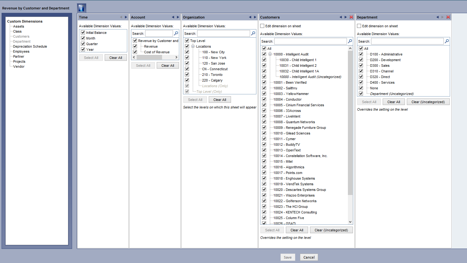Select 10031 - Child Intelligent 2 row
This screenshot has width=467, height=263.
coord(298,66)
